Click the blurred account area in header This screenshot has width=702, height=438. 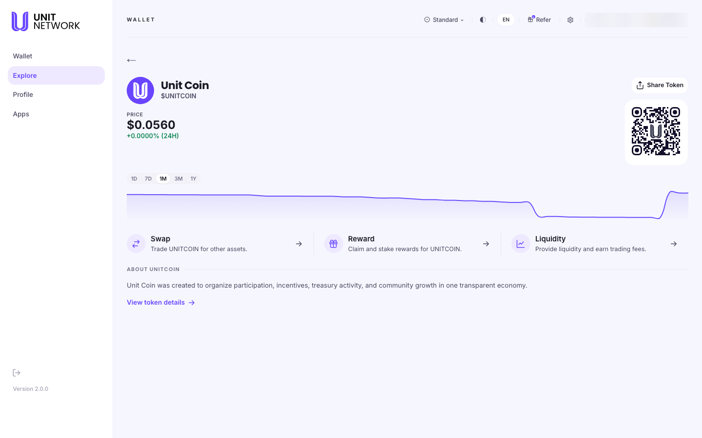[636, 20]
